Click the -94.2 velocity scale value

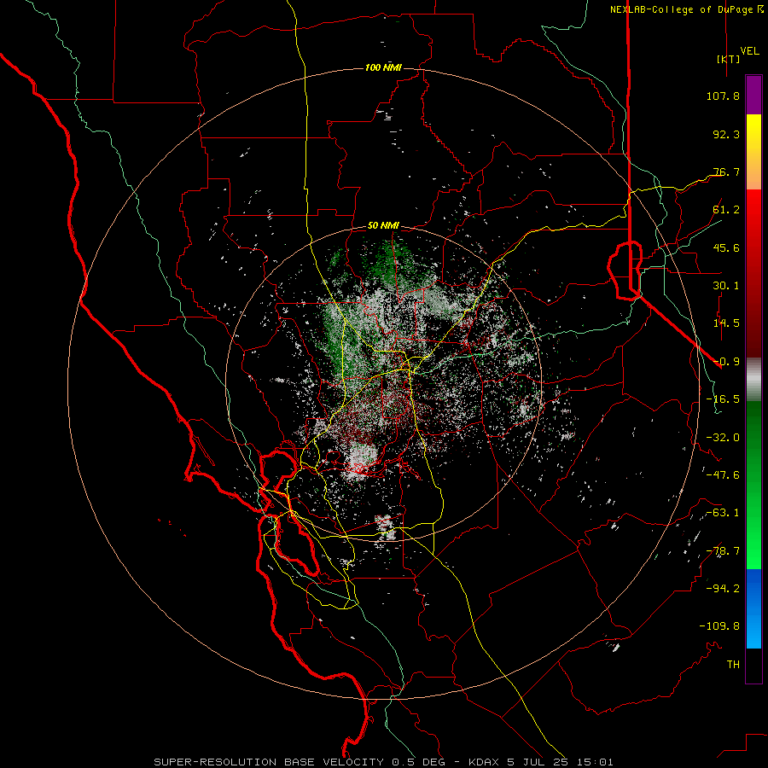[723, 589]
